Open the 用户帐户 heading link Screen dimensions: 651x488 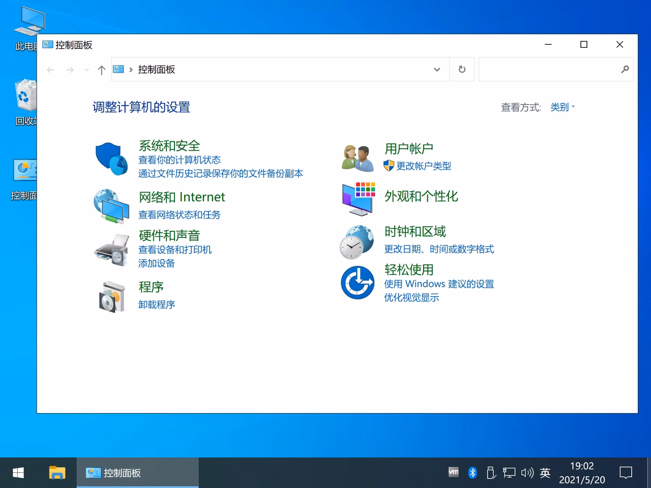[x=409, y=149]
